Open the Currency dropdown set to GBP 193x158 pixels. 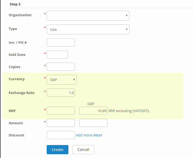pos(62,80)
